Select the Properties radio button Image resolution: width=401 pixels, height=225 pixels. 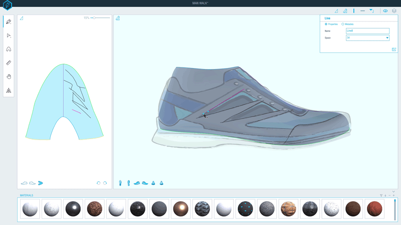326,24
